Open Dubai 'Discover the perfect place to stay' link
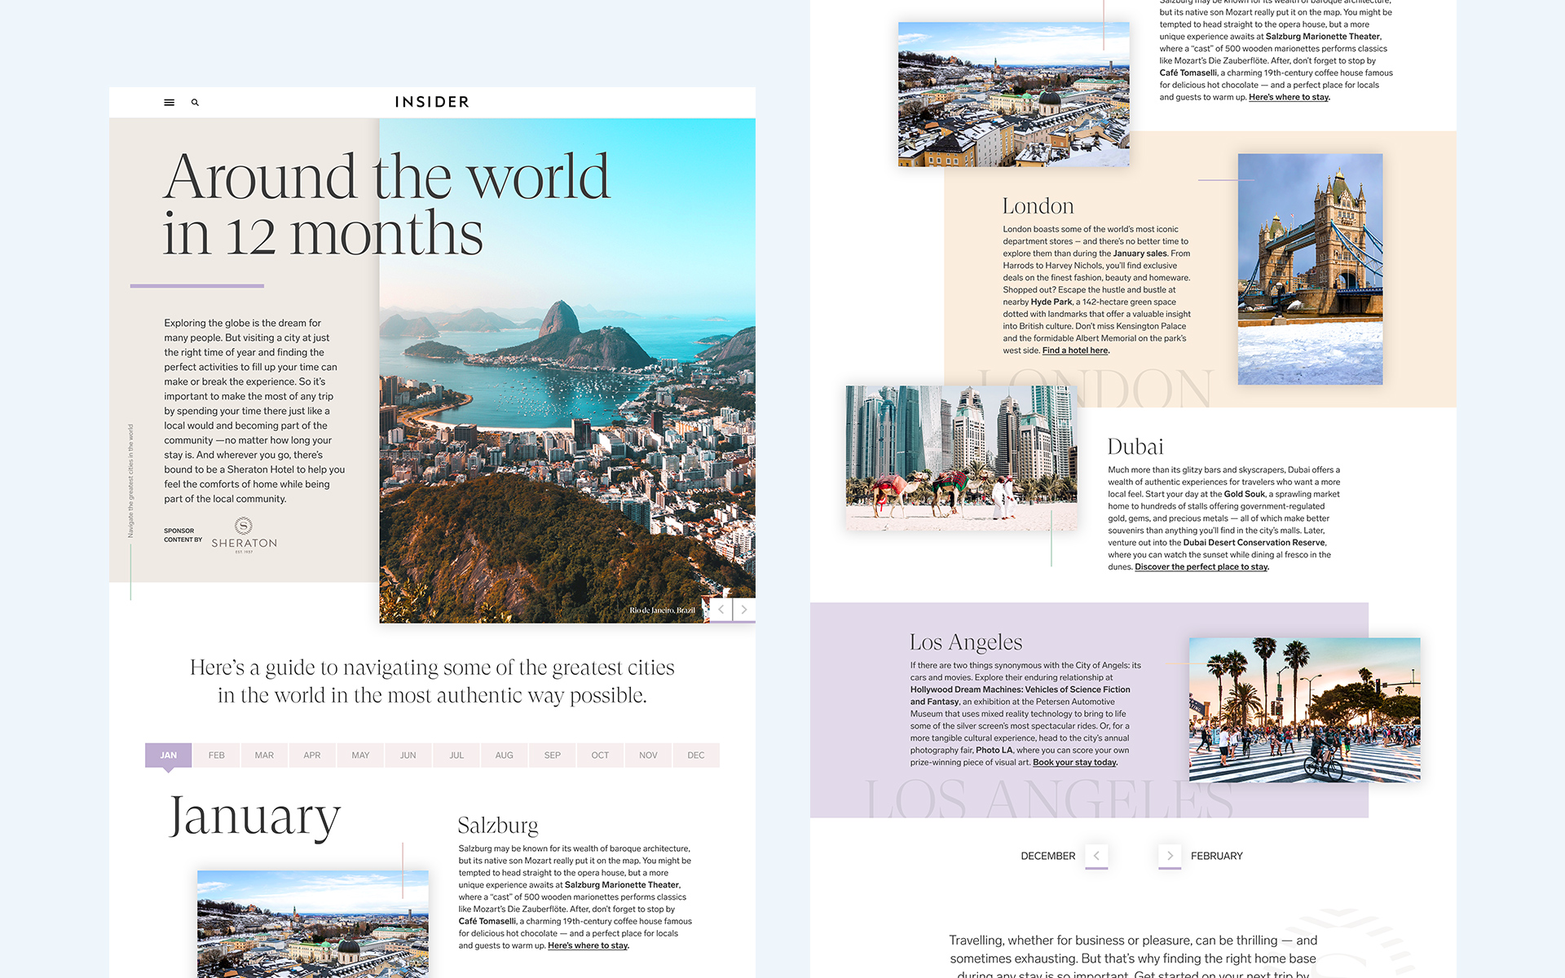 (1201, 567)
